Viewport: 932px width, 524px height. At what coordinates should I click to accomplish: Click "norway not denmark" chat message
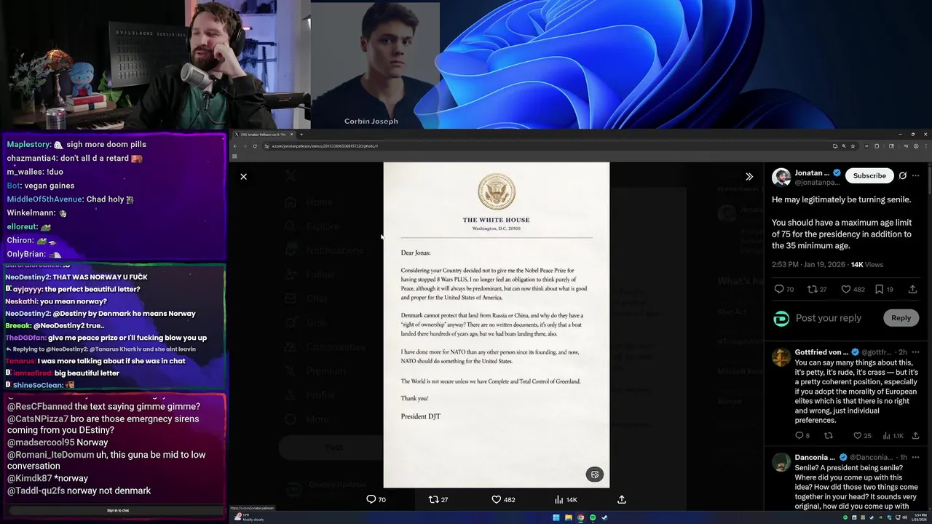pos(109,491)
